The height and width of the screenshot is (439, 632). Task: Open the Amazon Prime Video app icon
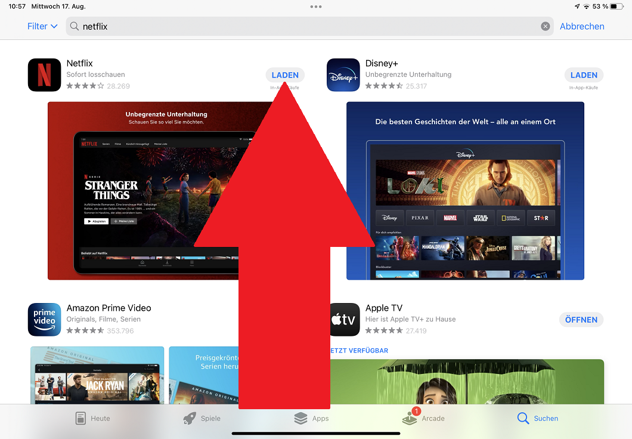point(44,319)
